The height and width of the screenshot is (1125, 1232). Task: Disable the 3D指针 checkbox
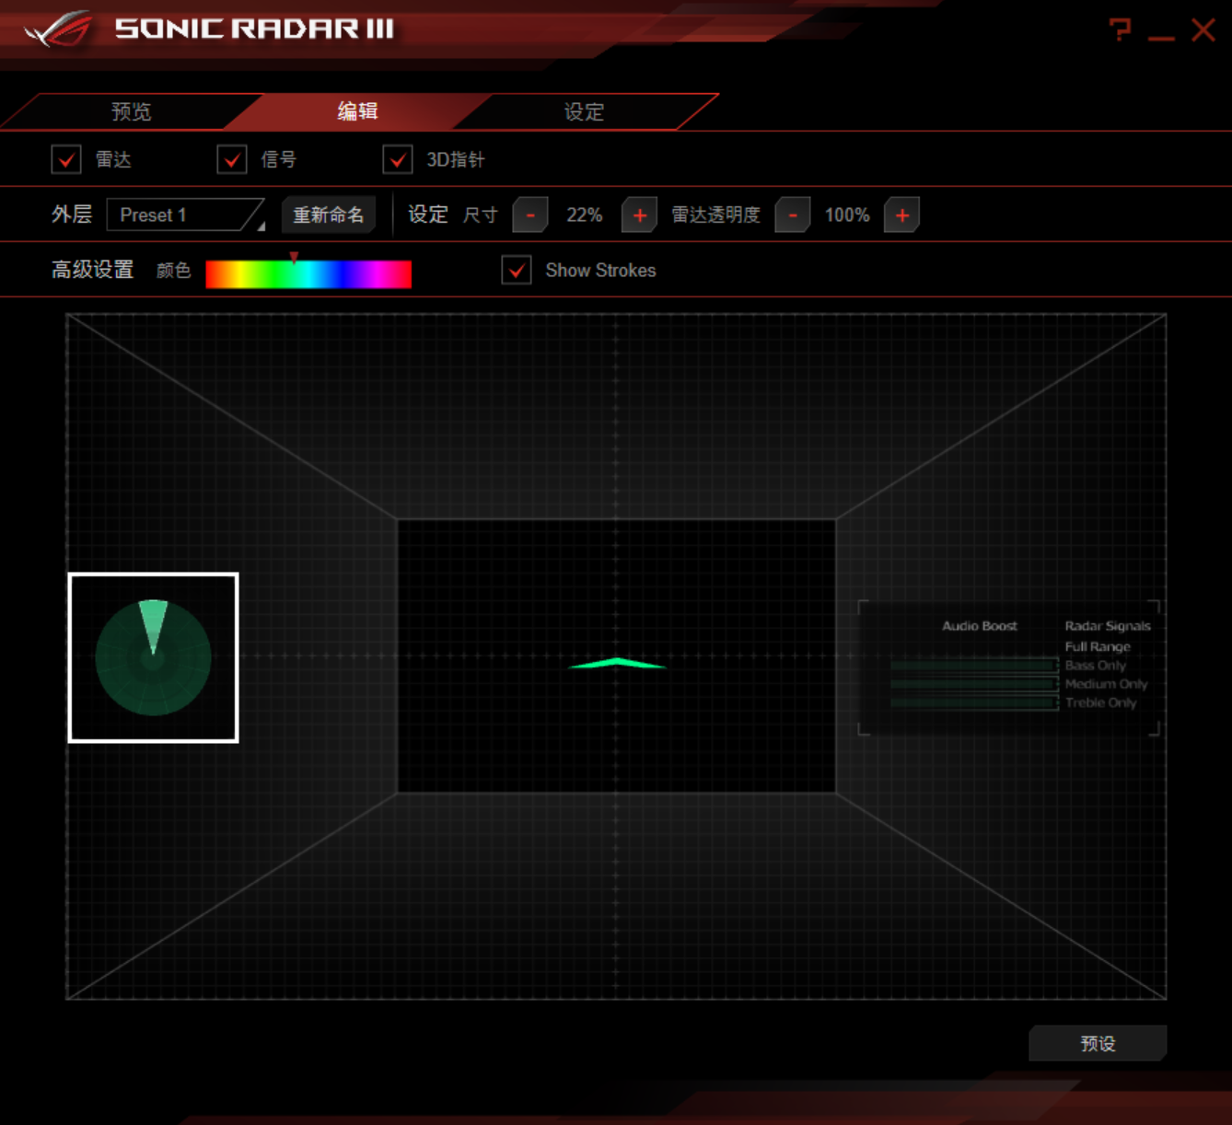pos(398,160)
